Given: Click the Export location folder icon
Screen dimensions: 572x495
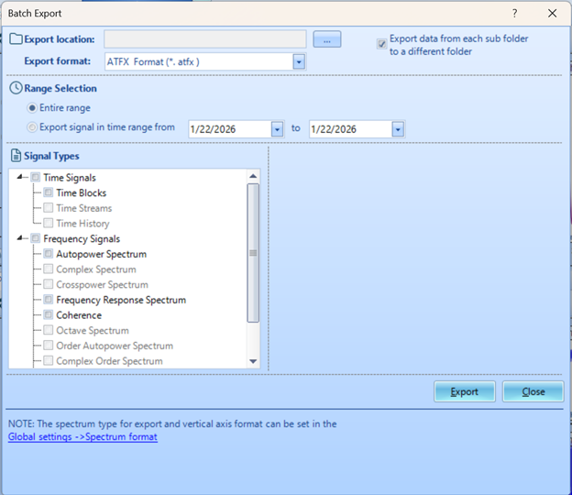Looking at the screenshot, I should point(16,39).
